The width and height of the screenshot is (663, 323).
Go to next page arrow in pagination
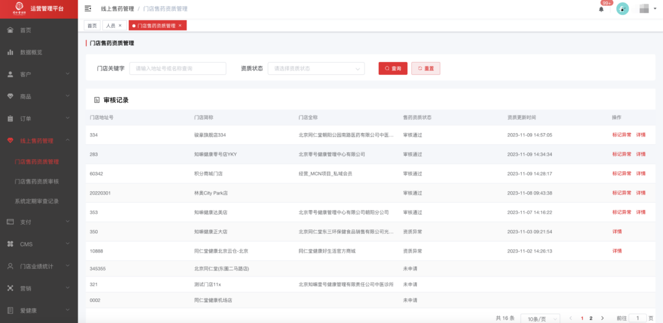[602, 318]
